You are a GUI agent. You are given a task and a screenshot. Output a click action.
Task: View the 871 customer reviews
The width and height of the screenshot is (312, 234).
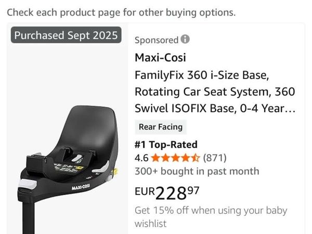click(x=215, y=158)
